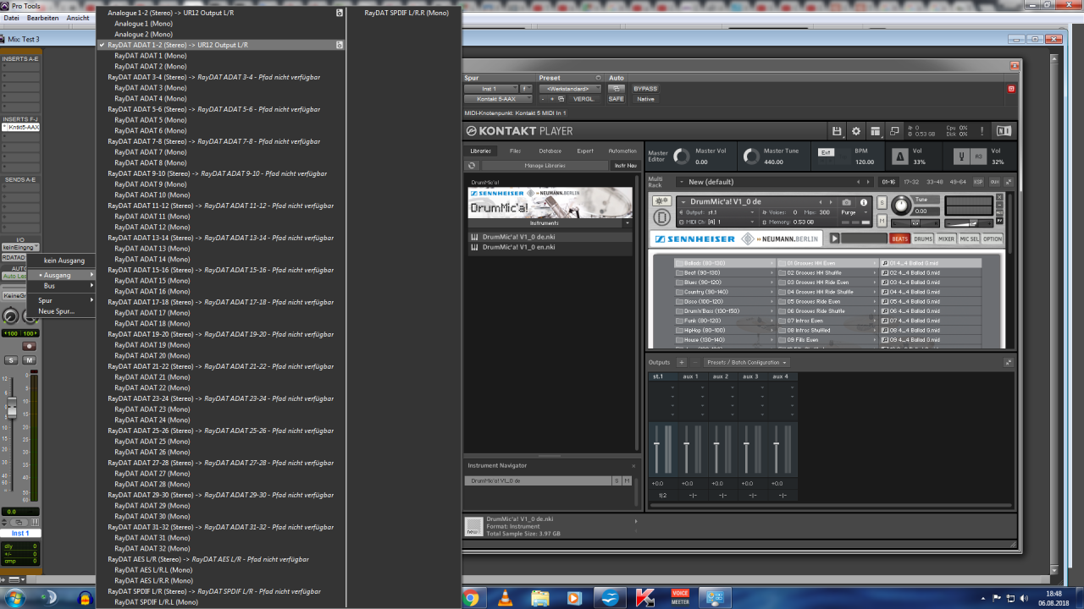
Task: Toggle plugin BYPASS
Action: pos(645,89)
